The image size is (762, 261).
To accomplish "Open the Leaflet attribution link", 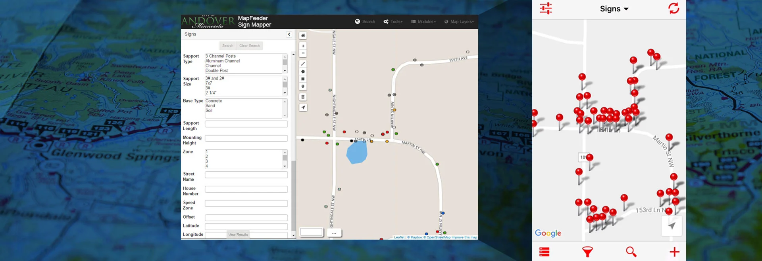I will click(399, 237).
